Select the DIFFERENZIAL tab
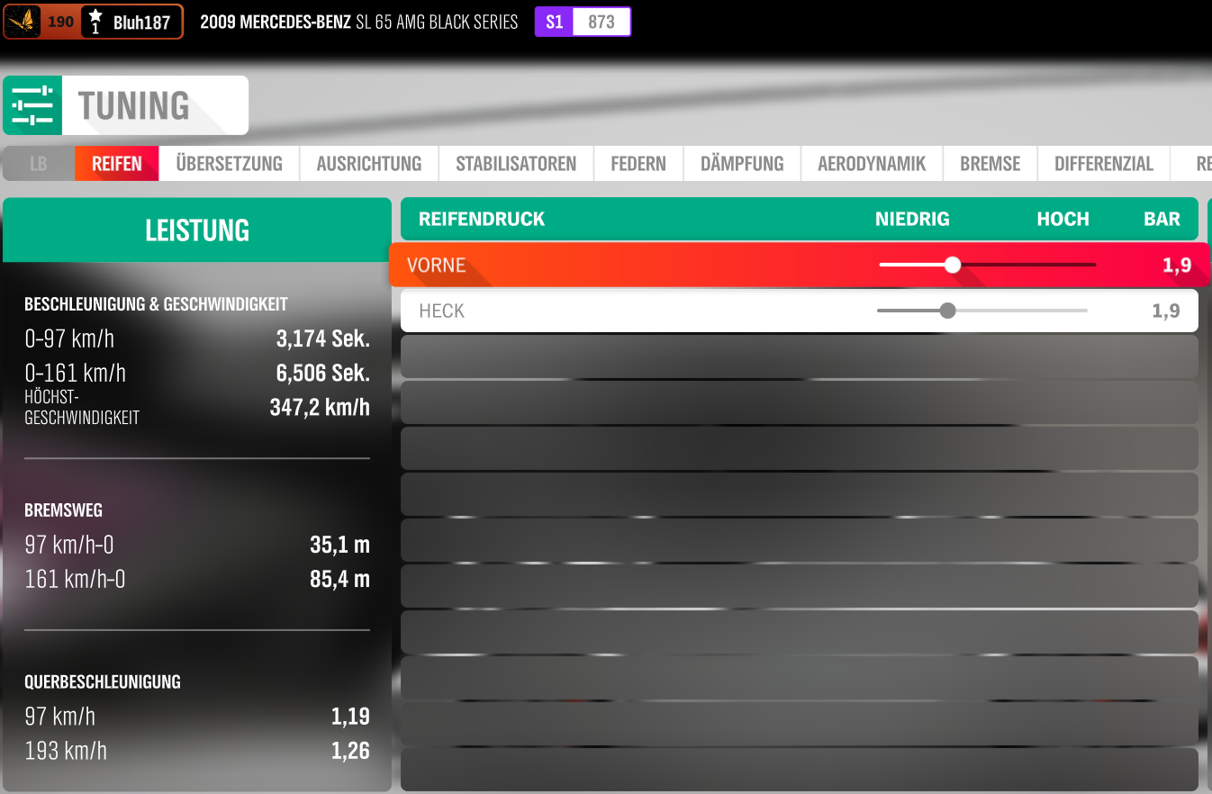The height and width of the screenshot is (794, 1212). coord(1104,164)
